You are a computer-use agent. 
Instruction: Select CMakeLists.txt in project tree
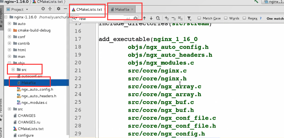point(31,129)
